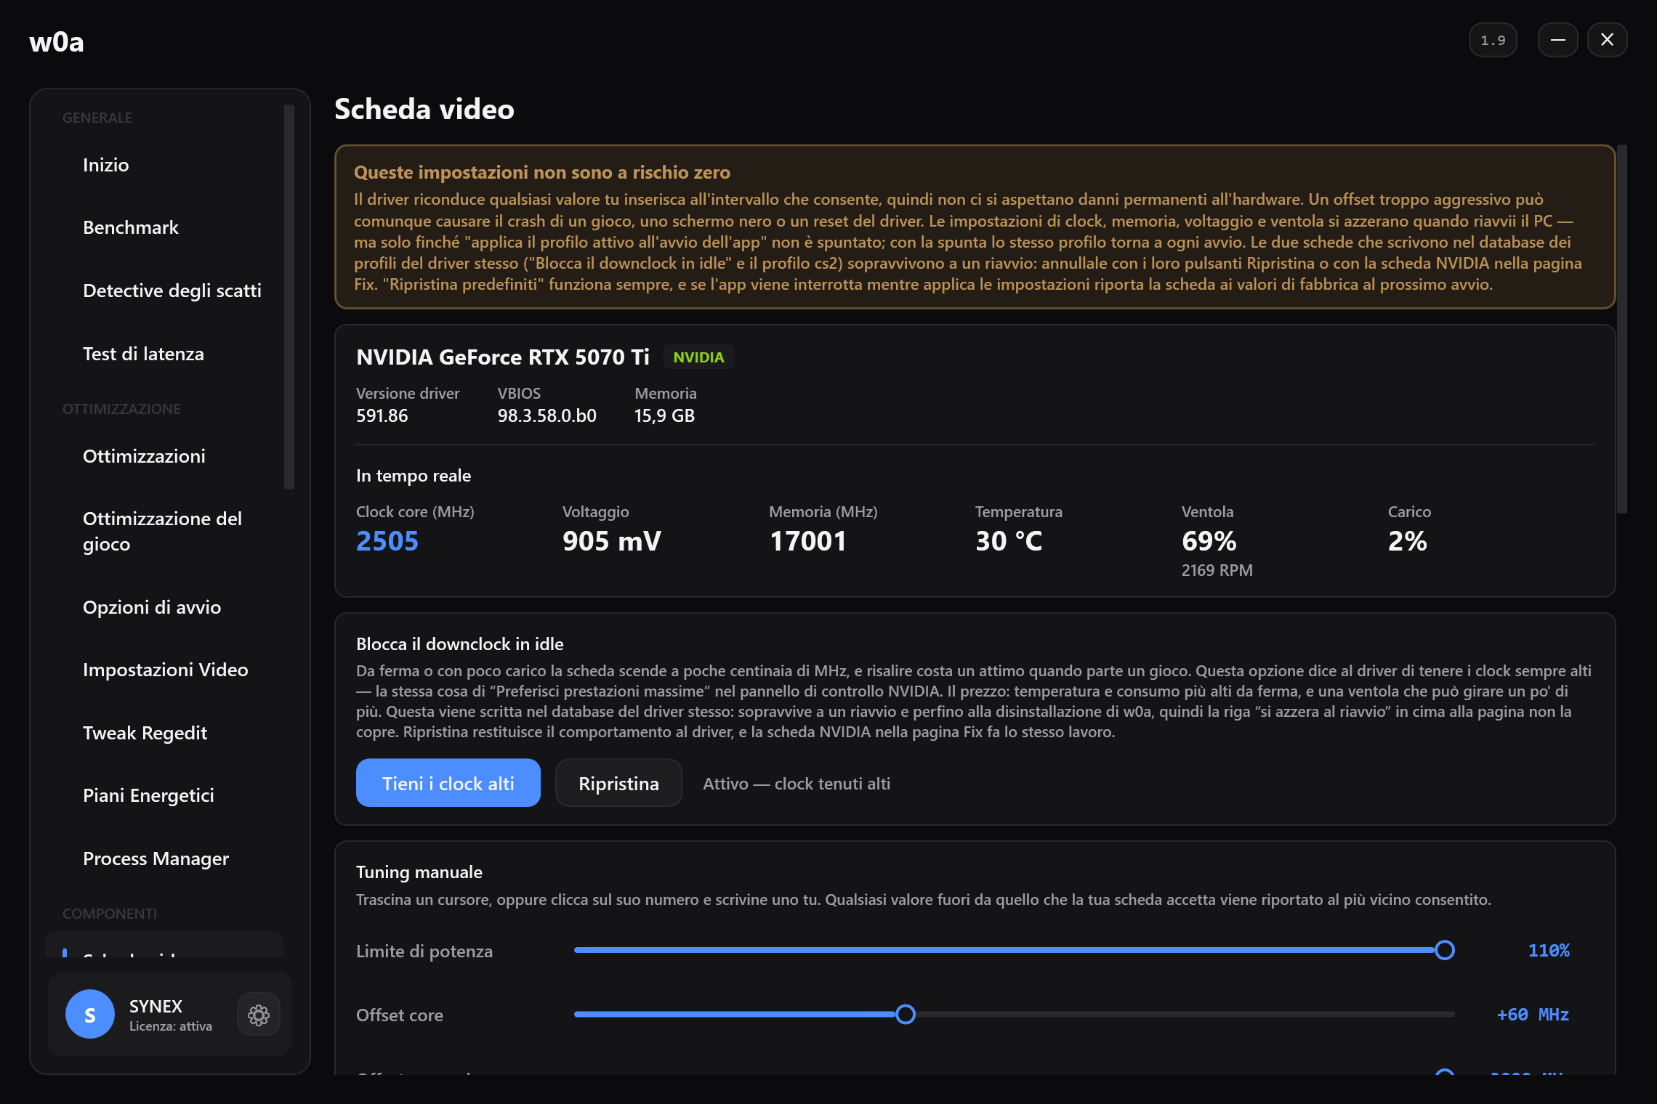Screen dimensions: 1657x1104
Task: Click driver version 591.86
Action: tap(382, 415)
